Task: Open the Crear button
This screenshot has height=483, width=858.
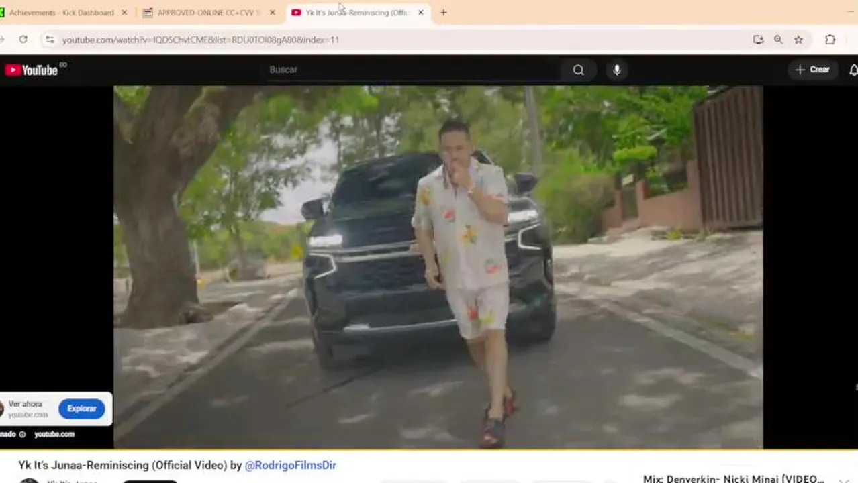Action: point(812,70)
